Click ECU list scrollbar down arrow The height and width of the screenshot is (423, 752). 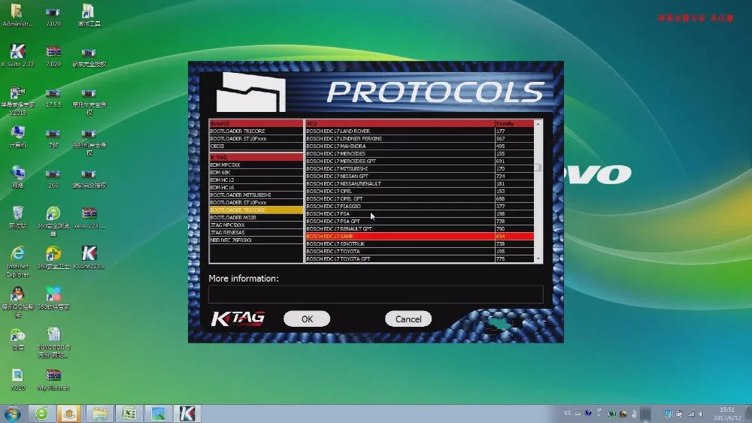[x=538, y=258]
